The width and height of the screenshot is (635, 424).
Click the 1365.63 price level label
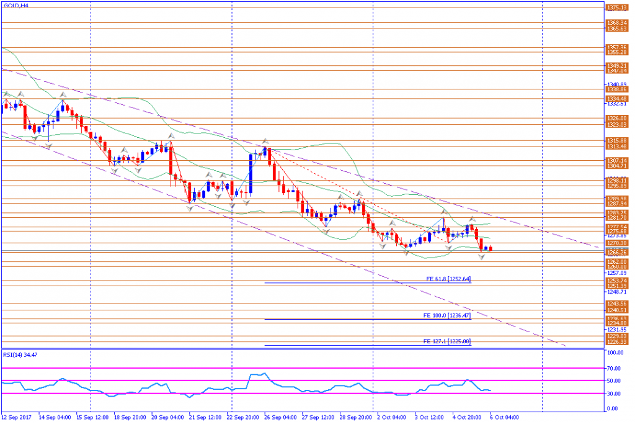(x=617, y=29)
